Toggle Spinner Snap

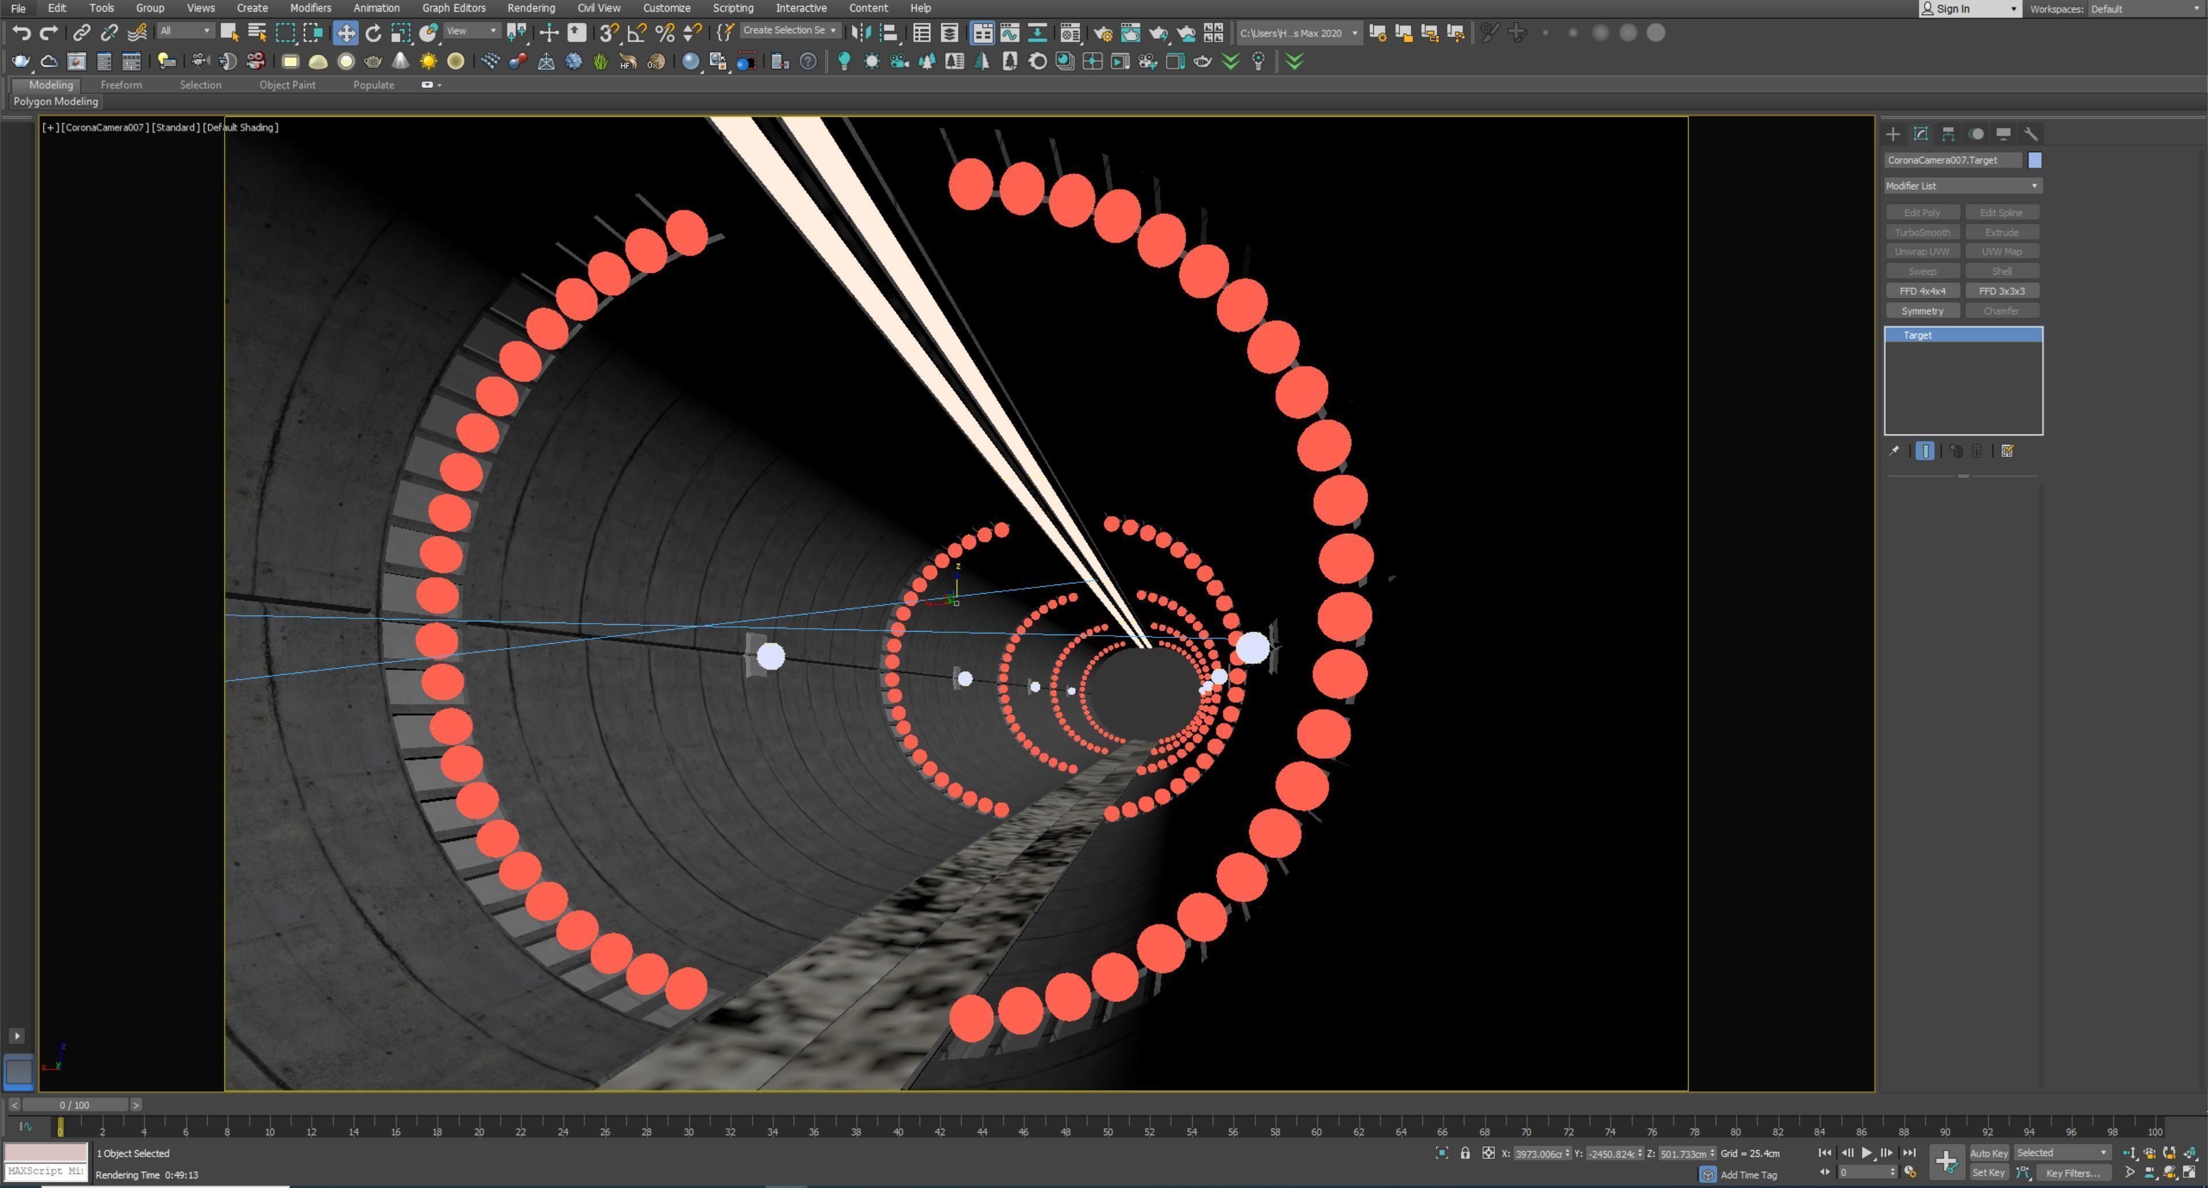[x=692, y=33]
